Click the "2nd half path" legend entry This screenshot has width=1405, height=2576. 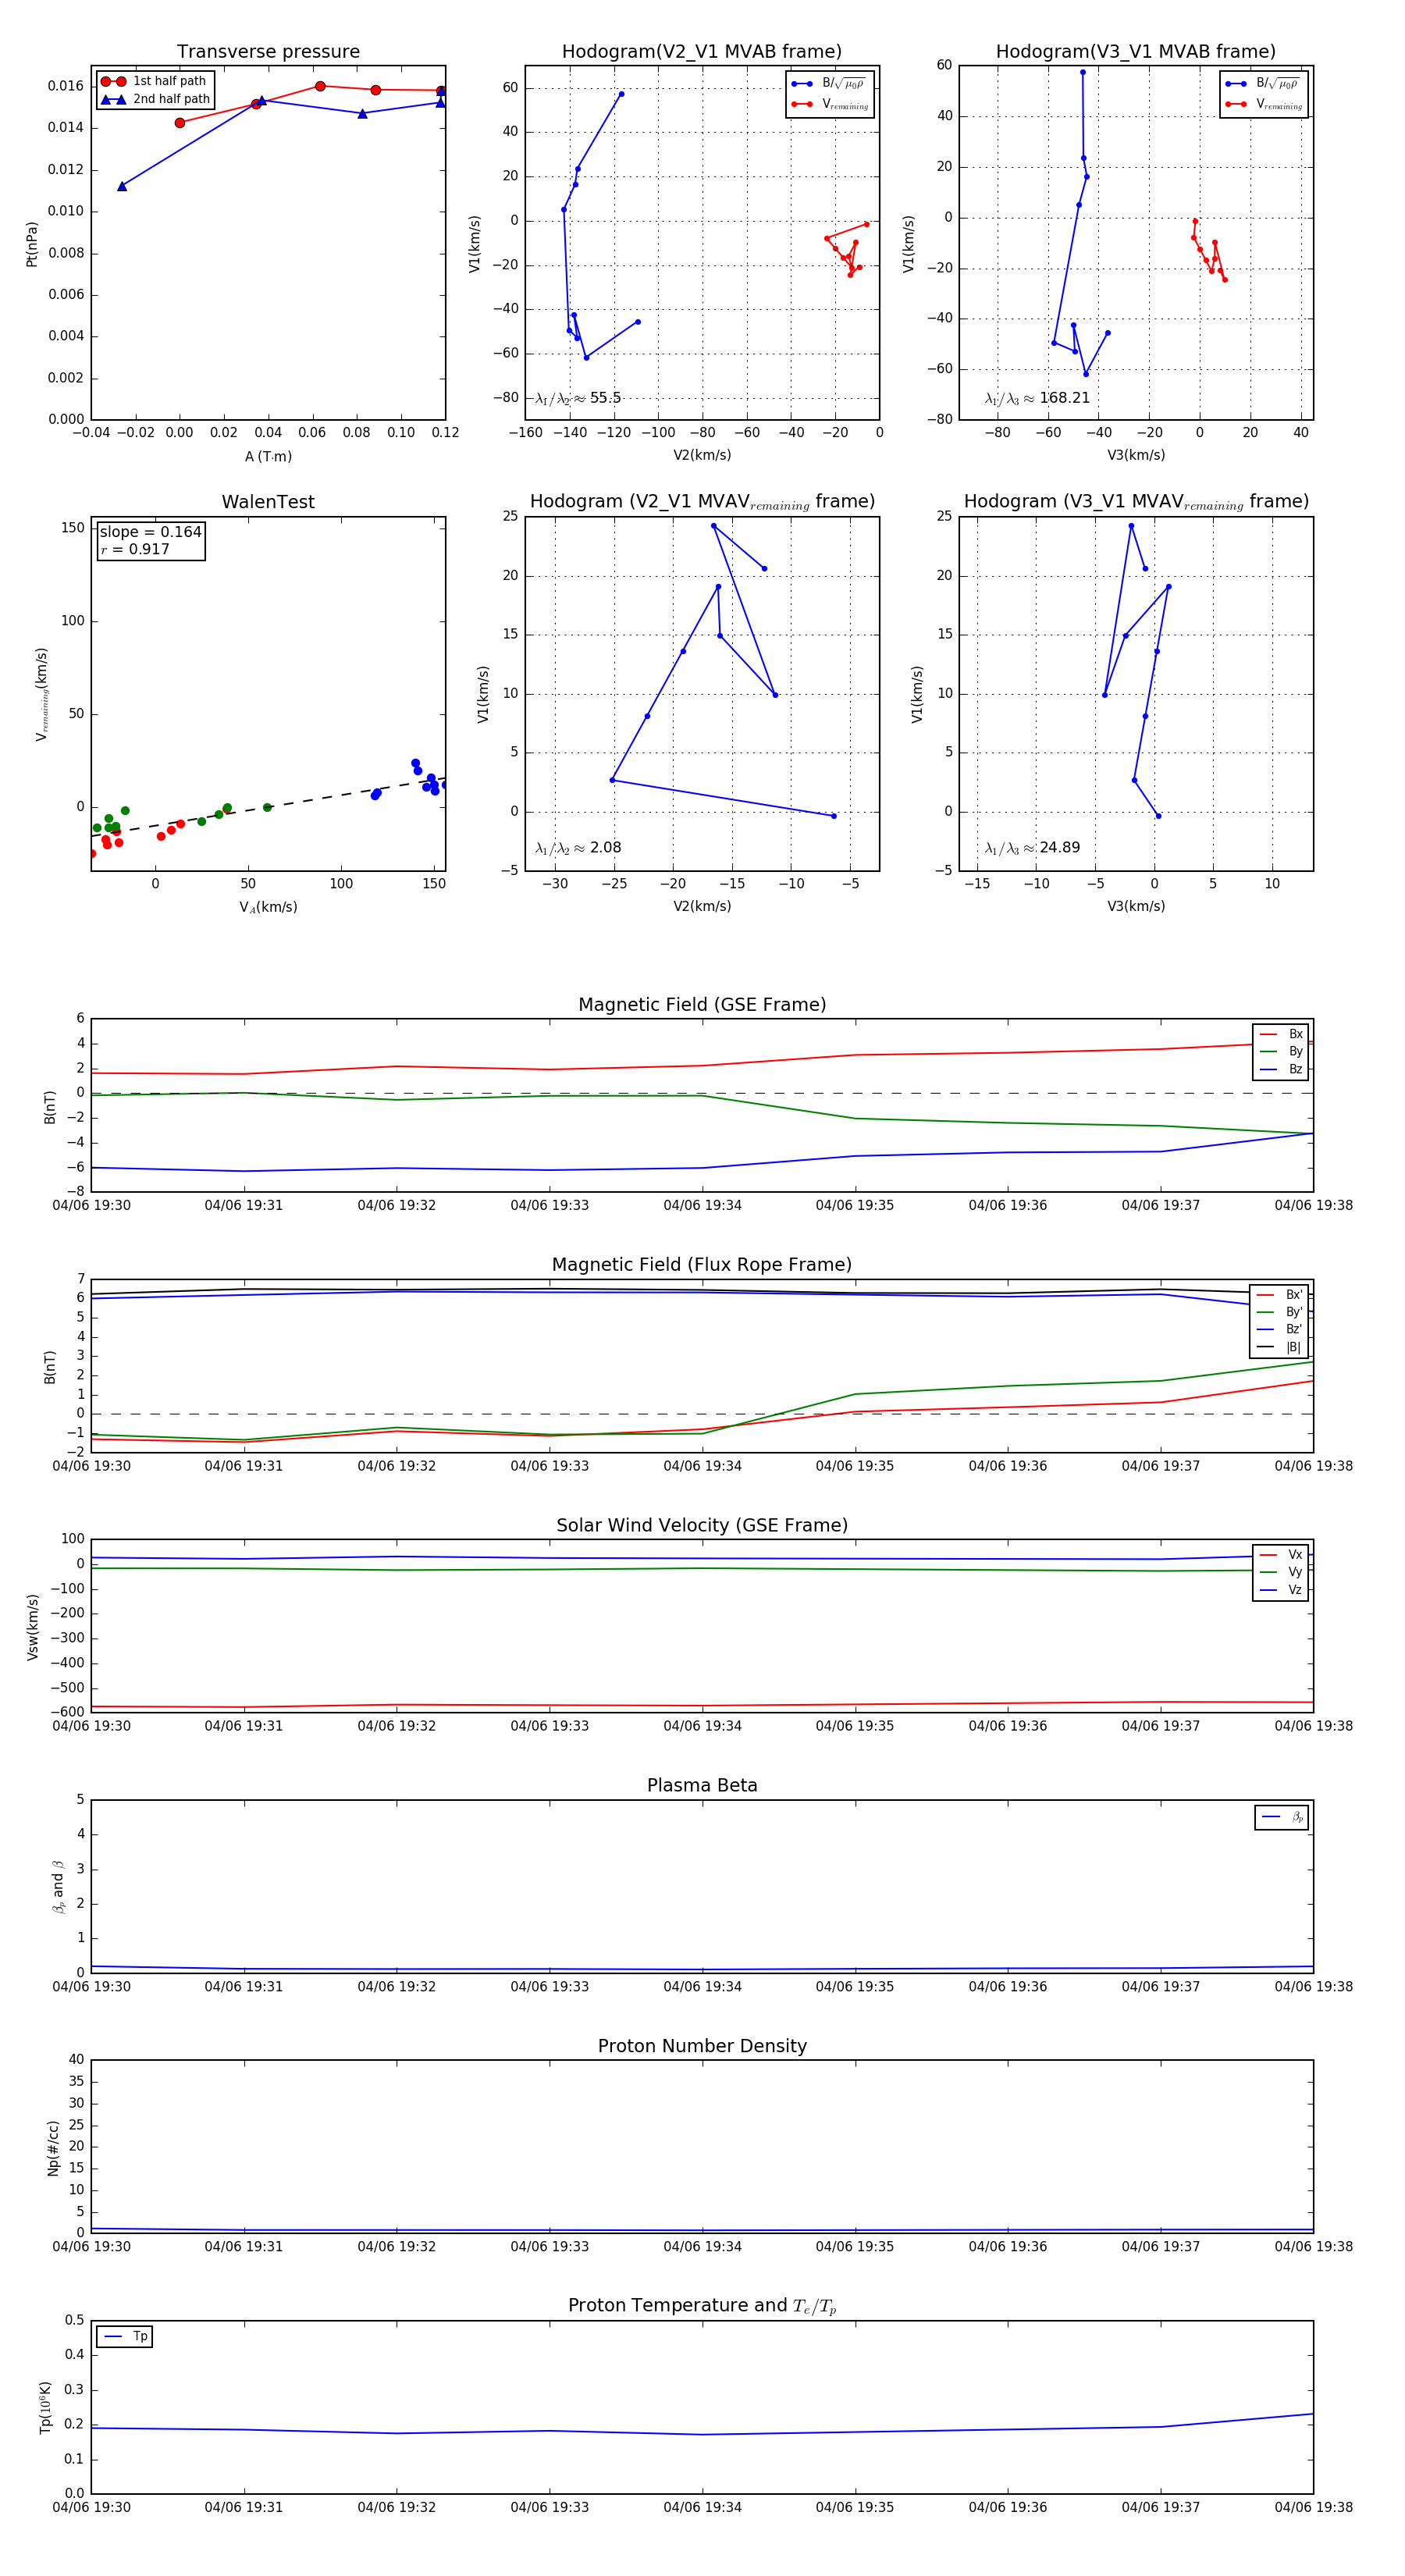pos(155,99)
